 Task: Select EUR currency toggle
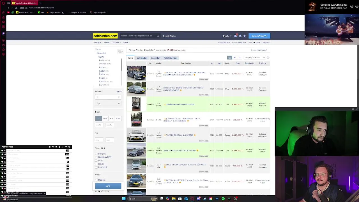[111, 119]
